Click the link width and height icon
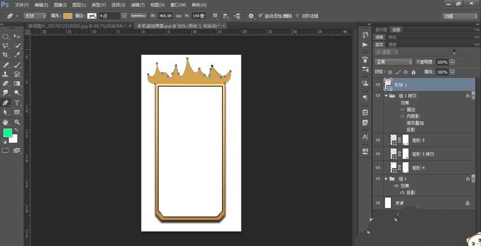 (x=178, y=16)
